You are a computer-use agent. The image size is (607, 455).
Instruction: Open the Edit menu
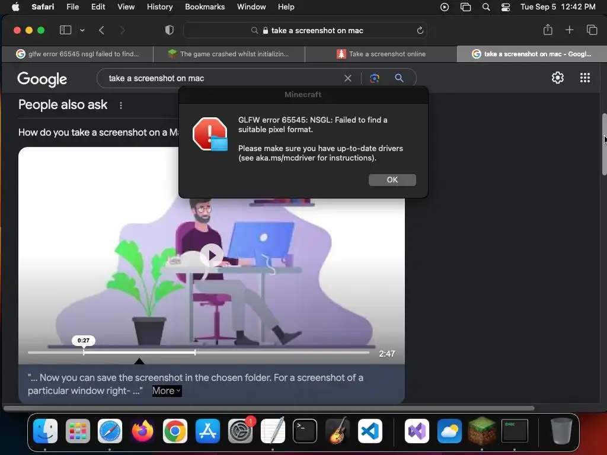tap(98, 7)
